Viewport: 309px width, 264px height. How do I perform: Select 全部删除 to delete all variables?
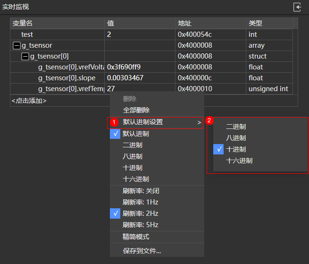coord(136,110)
